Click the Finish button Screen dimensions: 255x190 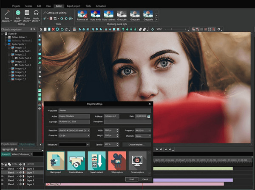(x=132, y=179)
